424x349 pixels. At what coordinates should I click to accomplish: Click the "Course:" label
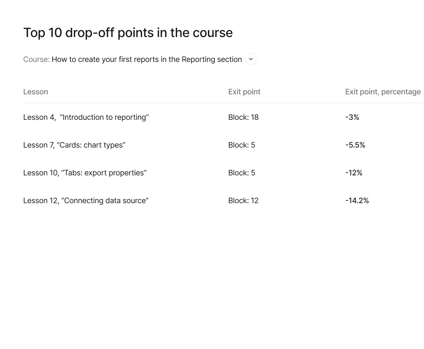pos(36,59)
